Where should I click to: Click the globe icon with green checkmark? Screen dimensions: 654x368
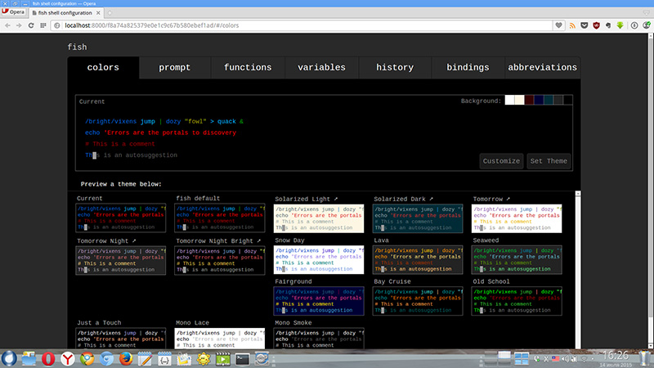[x=647, y=25]
